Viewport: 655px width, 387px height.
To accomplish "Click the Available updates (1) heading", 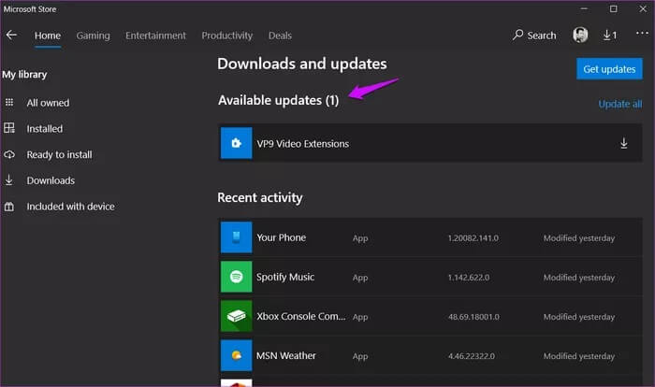I will pyautogui.click(x=278, y=100).
